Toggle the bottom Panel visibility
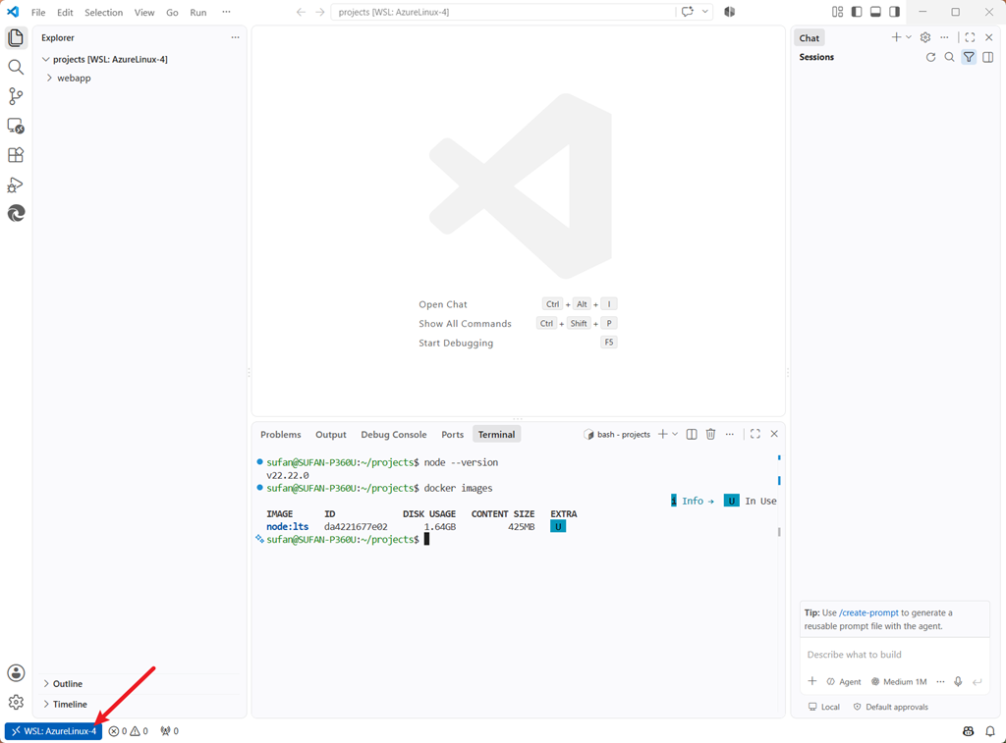 875,12
